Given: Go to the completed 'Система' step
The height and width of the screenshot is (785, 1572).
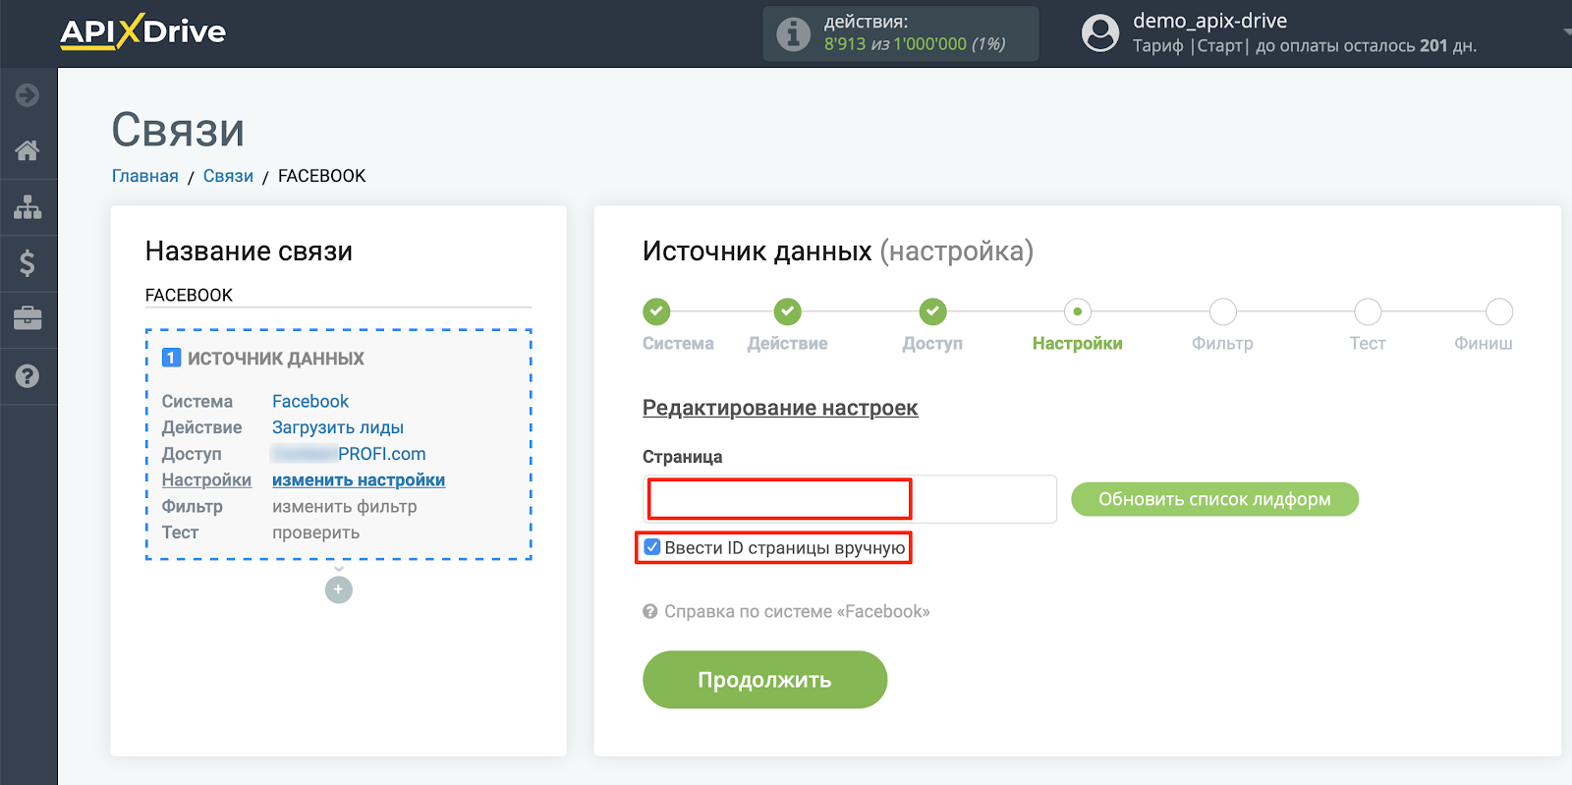Looking at the screenshot, I should tap(656, 311).
